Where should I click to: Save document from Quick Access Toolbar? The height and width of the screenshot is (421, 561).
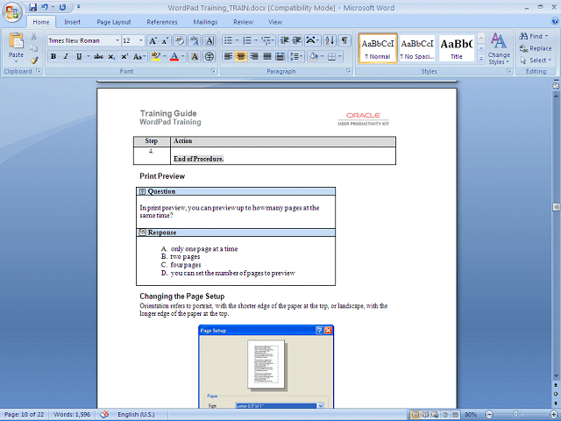pyautogui.click(x=33, y=7)
